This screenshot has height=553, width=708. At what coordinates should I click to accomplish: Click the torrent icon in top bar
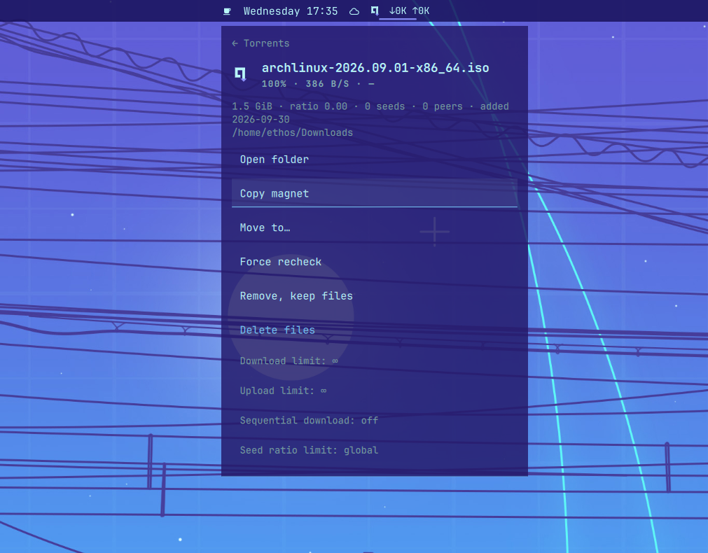375,10
